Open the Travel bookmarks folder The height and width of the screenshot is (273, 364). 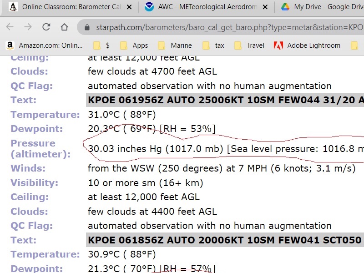point(249,45)
